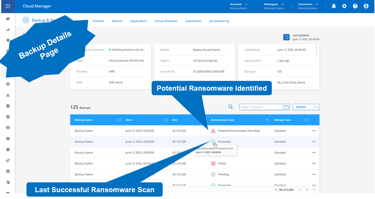This screenshot has width=375, height=199.
Task: Click the notifications bell icon
Action: click(334, 6)
